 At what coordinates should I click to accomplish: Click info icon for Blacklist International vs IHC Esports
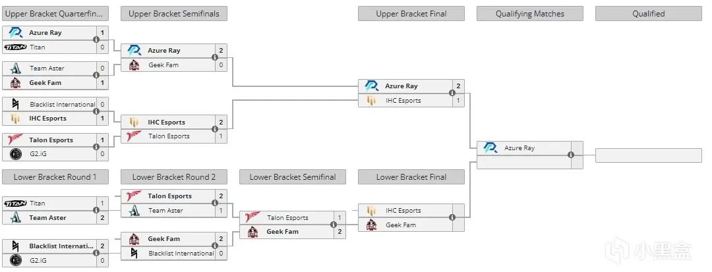point(96,111)
